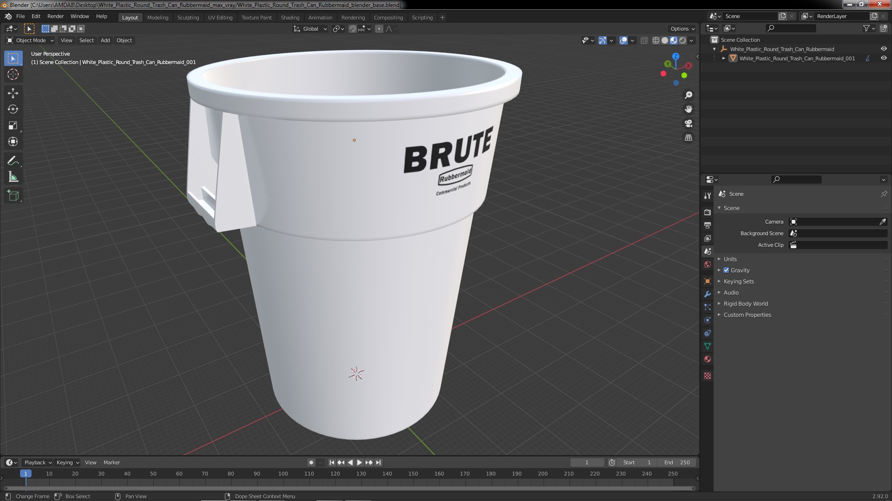The image size is (892, 501).
Task: Switch to the Modeling workspace tab
Action: 157,18
